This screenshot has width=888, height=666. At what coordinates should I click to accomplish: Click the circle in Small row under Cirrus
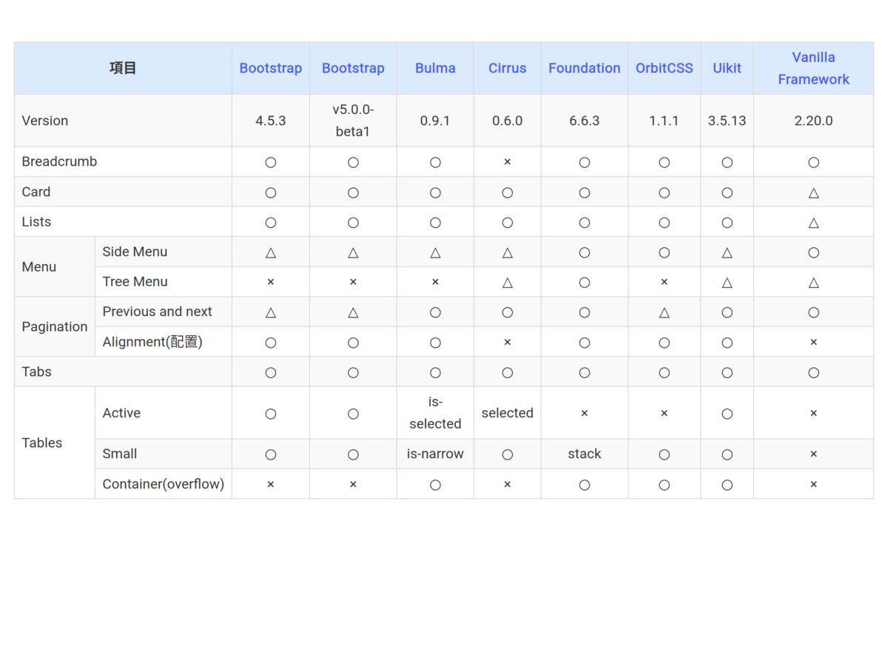point(508,454)
